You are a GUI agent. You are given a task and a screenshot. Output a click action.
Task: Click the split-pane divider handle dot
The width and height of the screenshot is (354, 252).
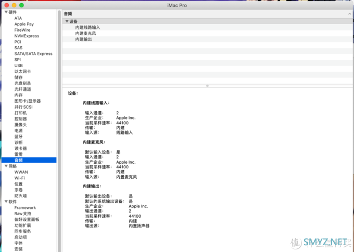click(x=207, y=86)
